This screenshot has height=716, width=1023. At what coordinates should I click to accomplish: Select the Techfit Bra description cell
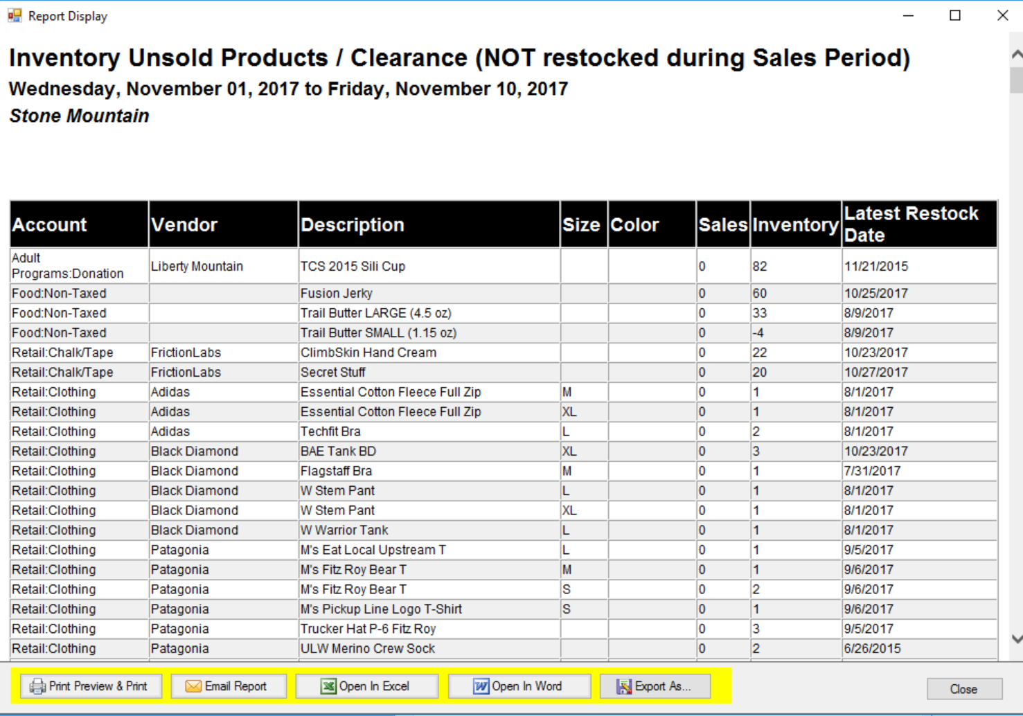[x=429, y=431]
